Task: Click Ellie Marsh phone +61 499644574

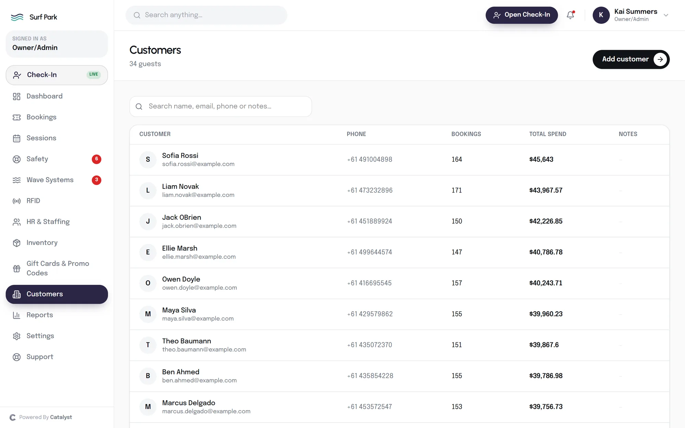Action: [370, 252]
